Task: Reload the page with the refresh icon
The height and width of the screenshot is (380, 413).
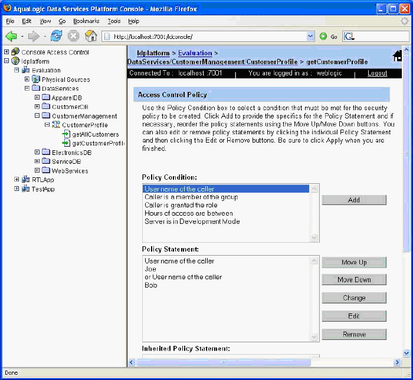Action: pos(57,36)
